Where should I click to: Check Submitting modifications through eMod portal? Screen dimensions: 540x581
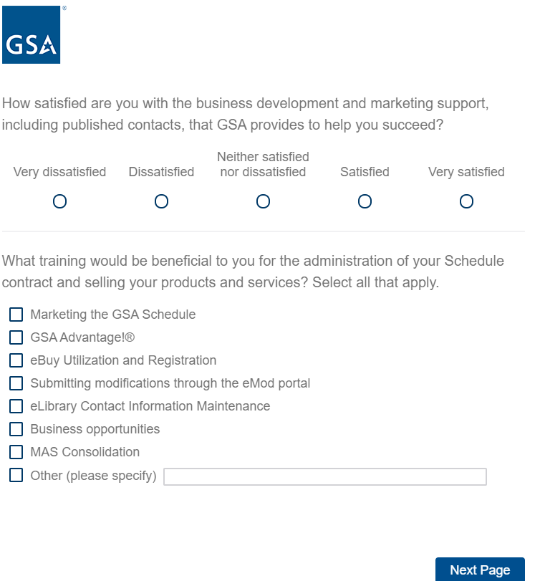coord(16,383)
